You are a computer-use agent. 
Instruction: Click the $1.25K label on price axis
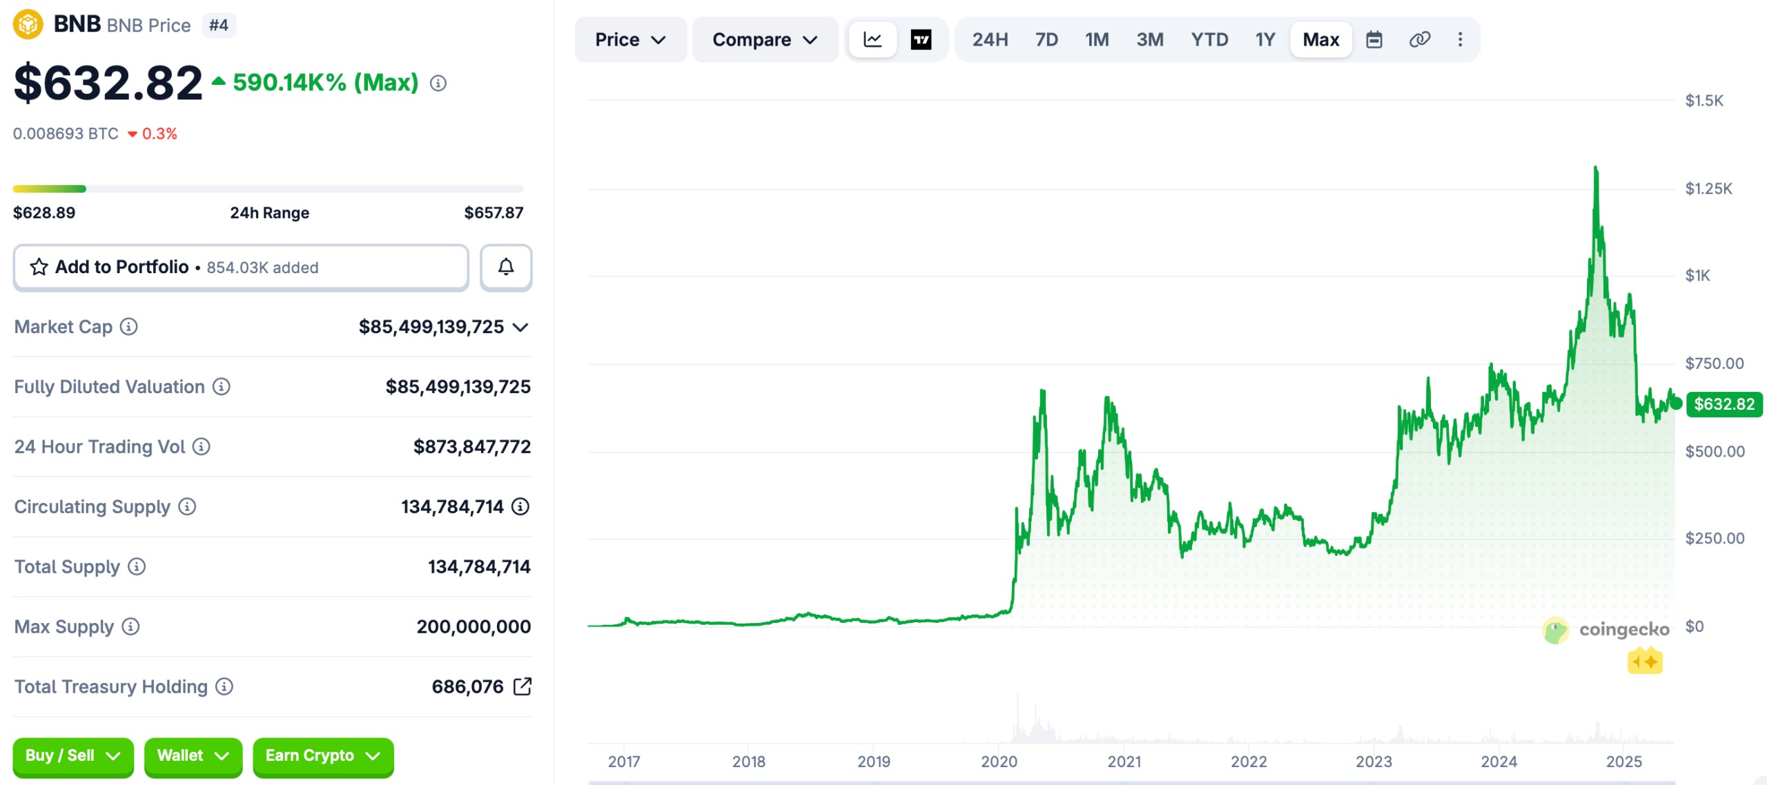click(1708, 188)
